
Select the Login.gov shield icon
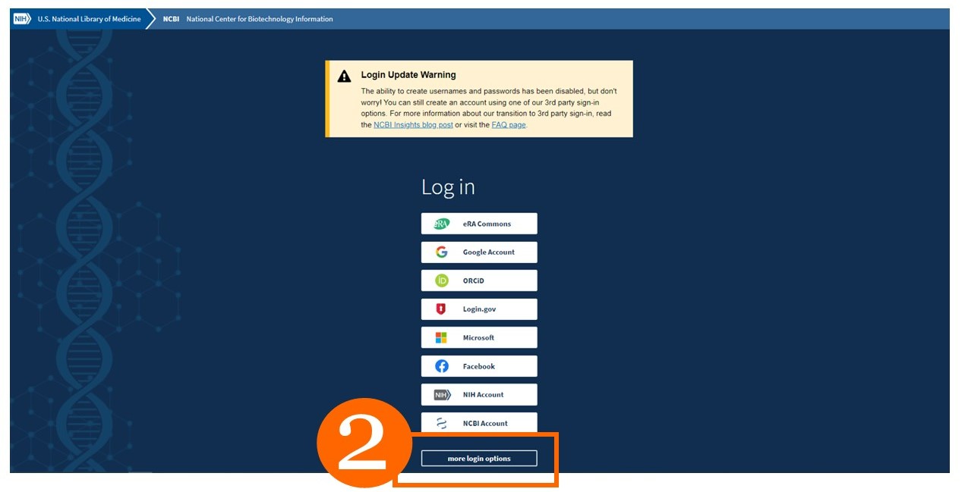point(442,309)
